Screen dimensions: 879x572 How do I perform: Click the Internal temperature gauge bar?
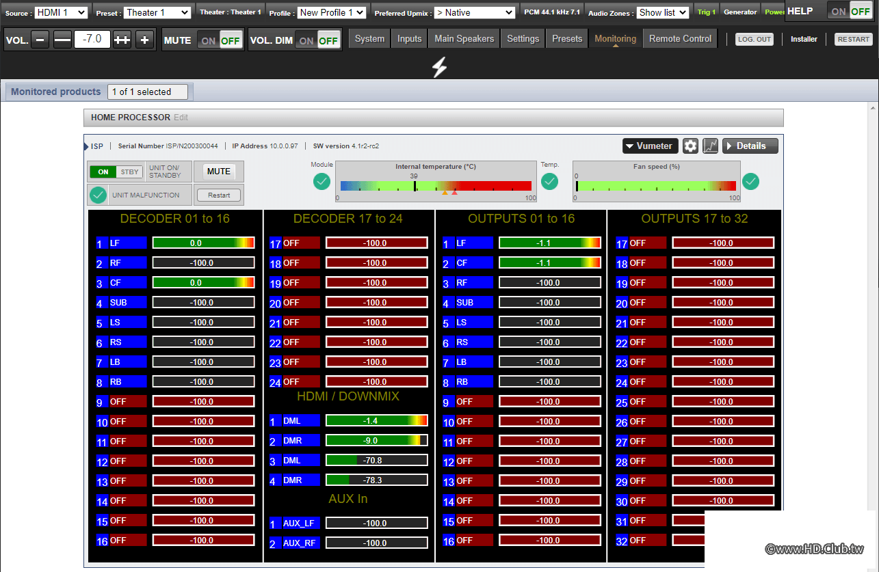pyautogui.click(x=436, y=186)
